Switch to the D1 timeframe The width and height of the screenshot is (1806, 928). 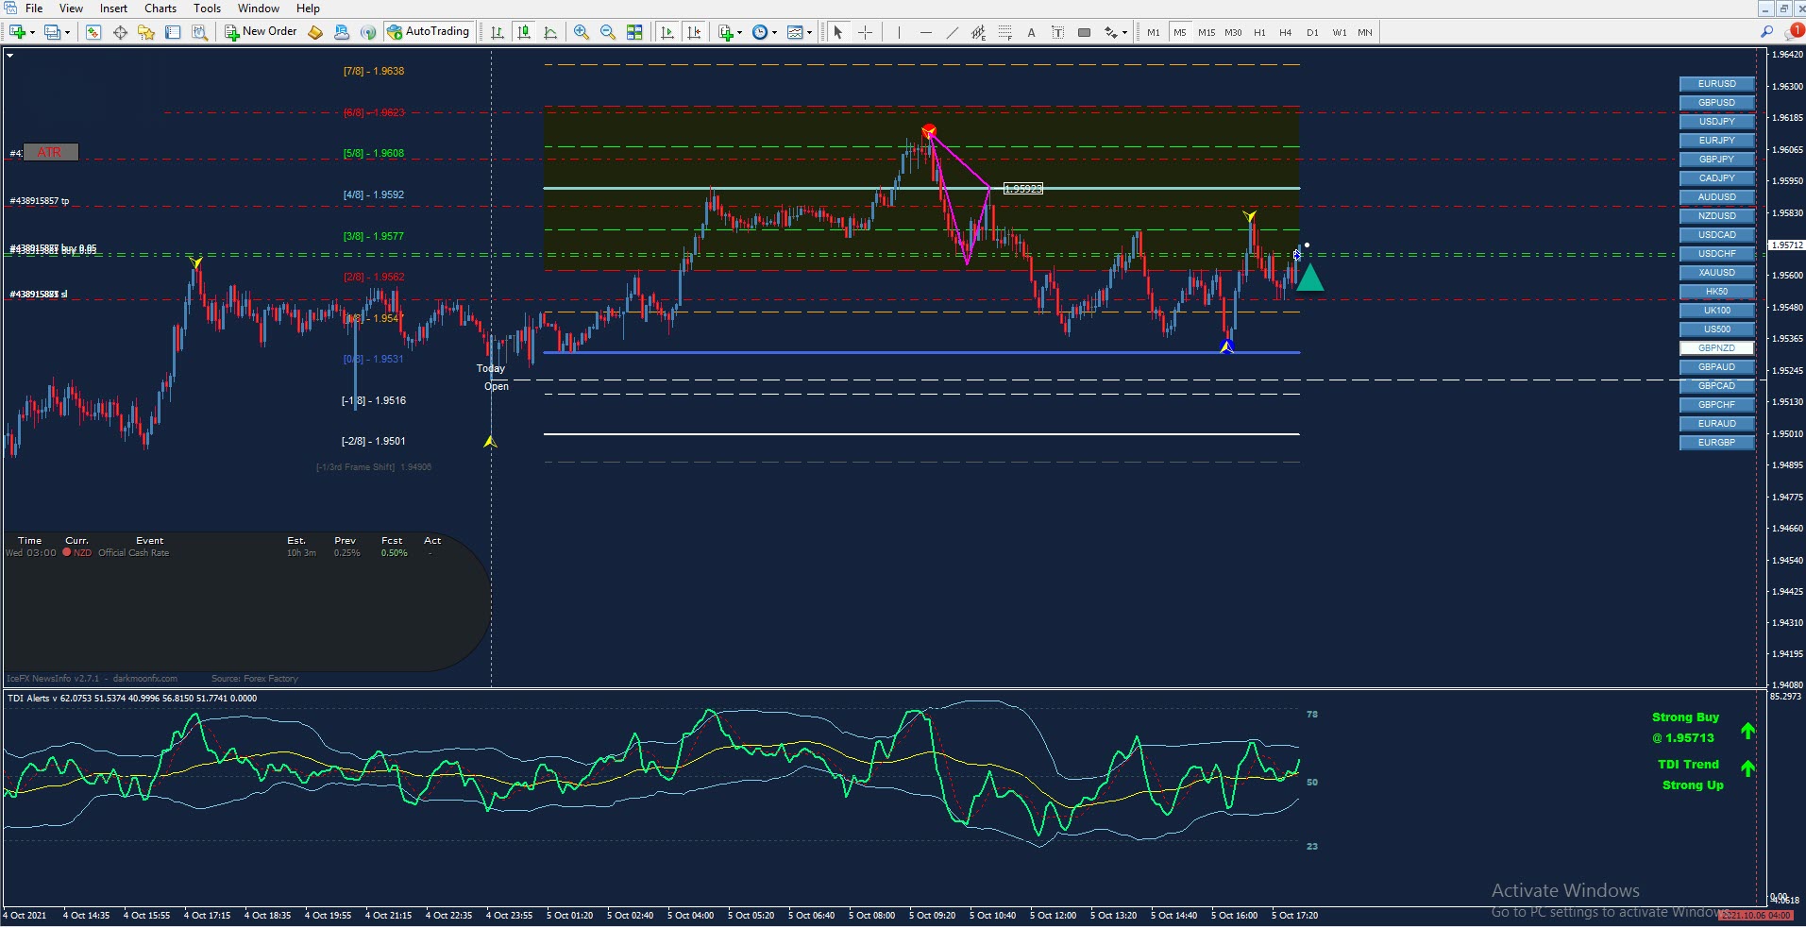(x=1312, y=32)
